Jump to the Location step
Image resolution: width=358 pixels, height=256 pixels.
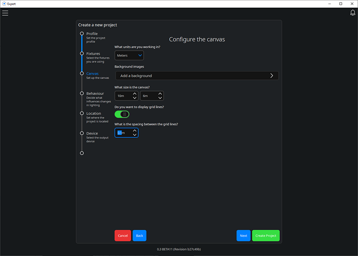[94, 114]
